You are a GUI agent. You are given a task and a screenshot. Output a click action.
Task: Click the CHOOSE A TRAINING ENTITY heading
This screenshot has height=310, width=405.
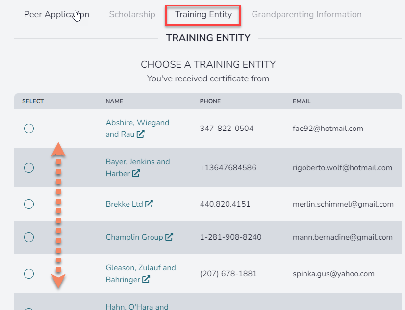pyautogui.click(x=208, y=64)
